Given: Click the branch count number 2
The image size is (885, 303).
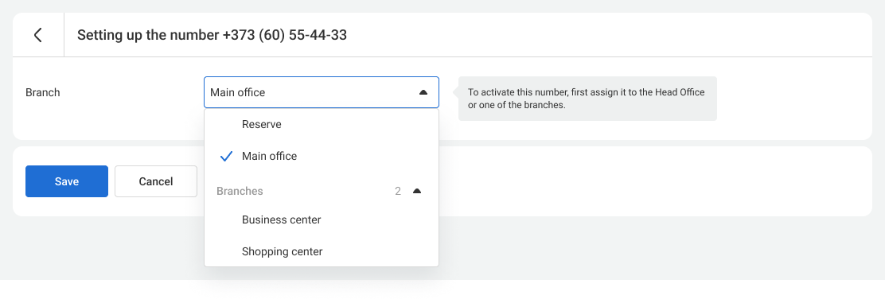Looking at the screenshot, I should click(398, 192).
